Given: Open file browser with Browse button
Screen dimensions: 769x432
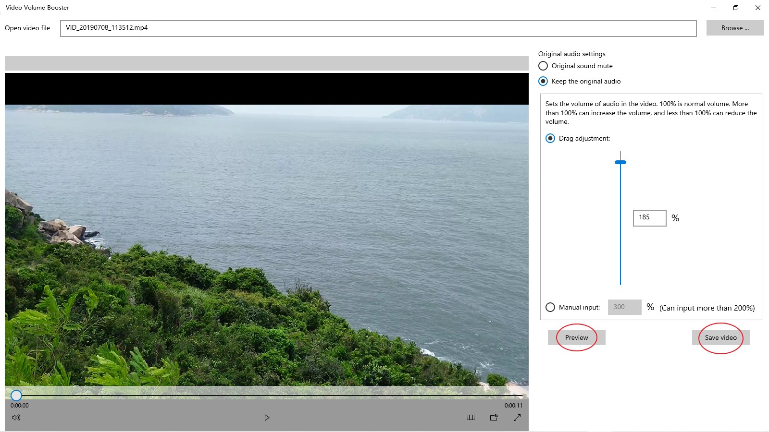Looking at the screenshot, I should (x=735, y=28).
